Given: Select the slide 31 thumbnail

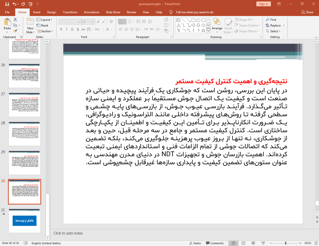Looking at the screenshot, I should click(x=24, y=220).
